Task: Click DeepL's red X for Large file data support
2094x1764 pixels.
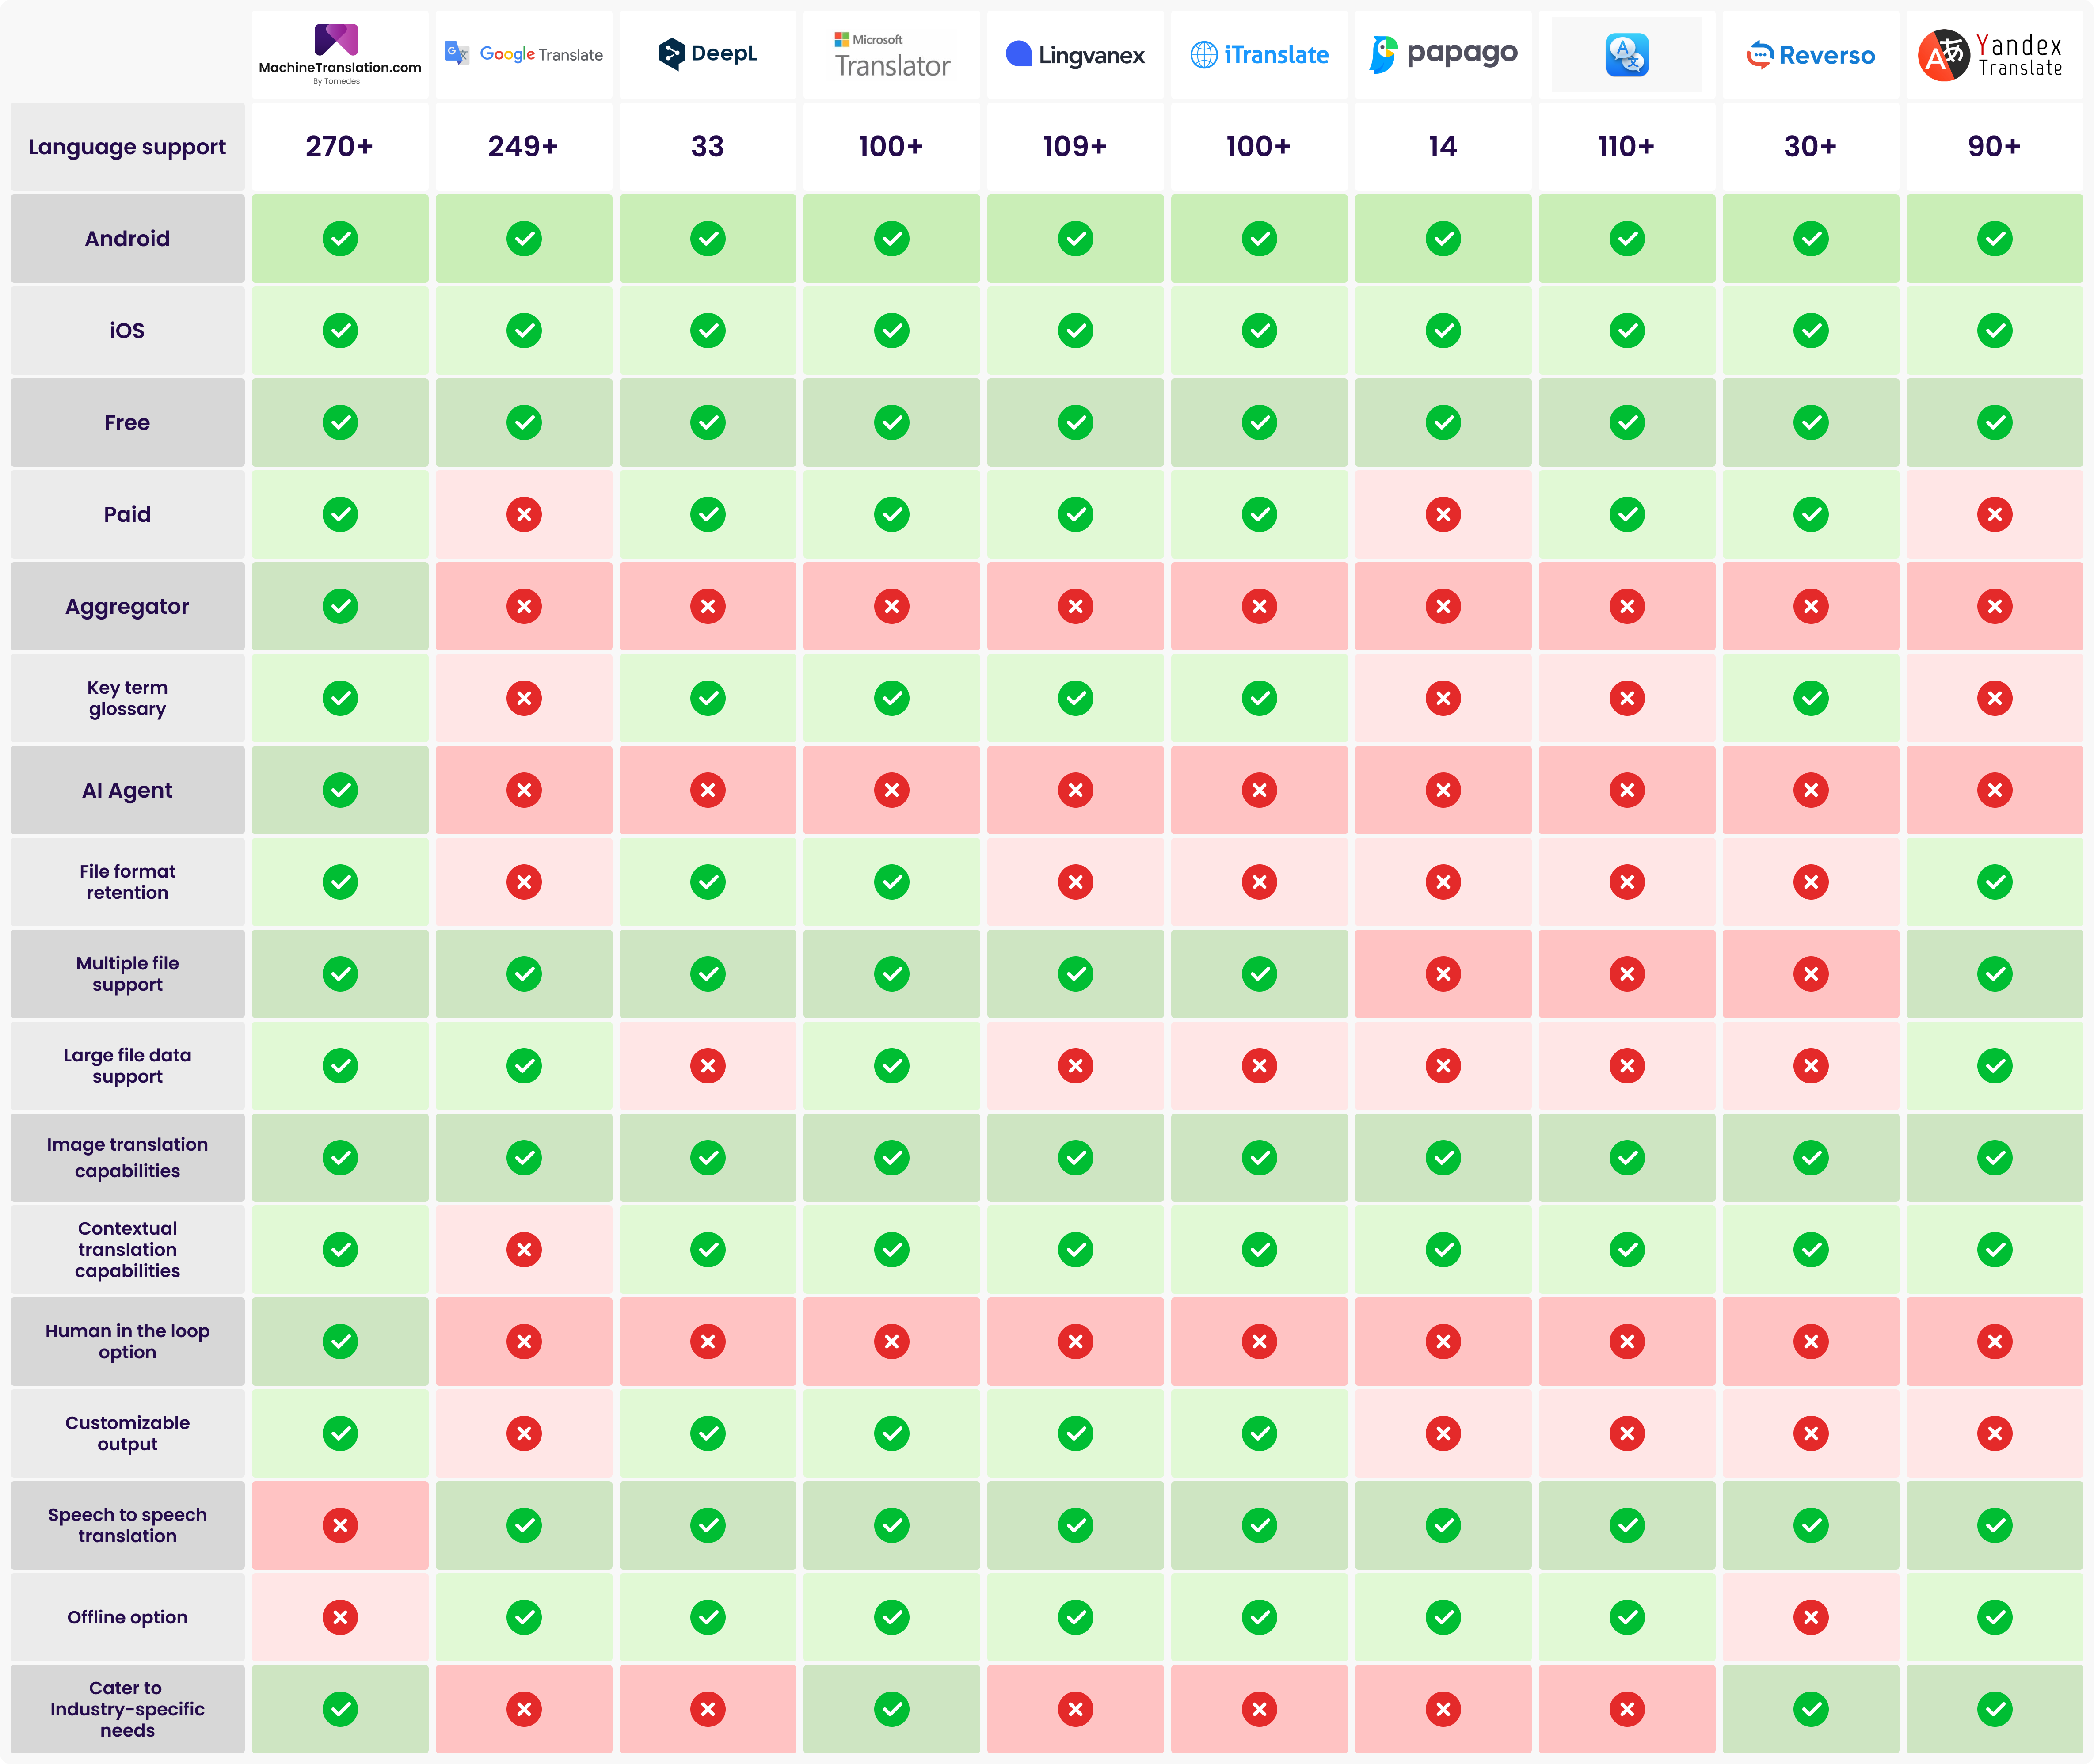Action: pyautogui.click(x=707, y=1066)
